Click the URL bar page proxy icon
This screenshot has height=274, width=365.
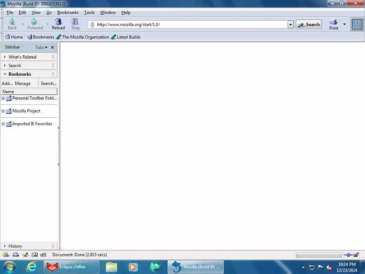(92, 25)
